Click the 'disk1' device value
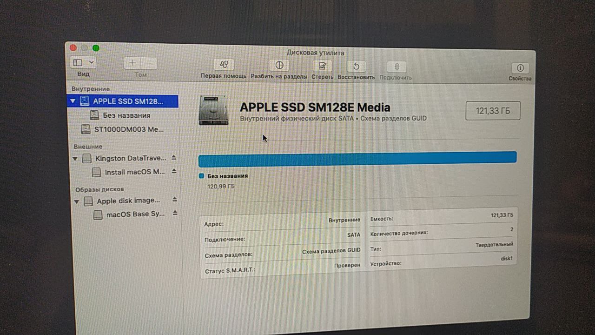Viewport: 595px width, 335px height. click(x=507, y=258)
